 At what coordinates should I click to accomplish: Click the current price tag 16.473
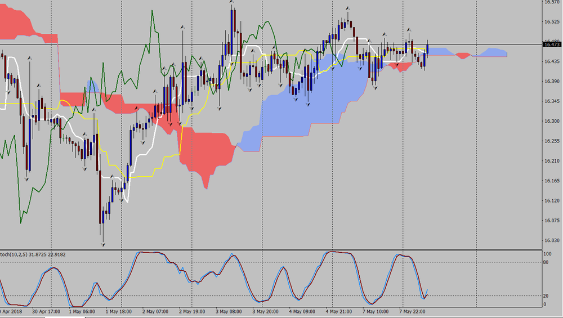point(552,44)
